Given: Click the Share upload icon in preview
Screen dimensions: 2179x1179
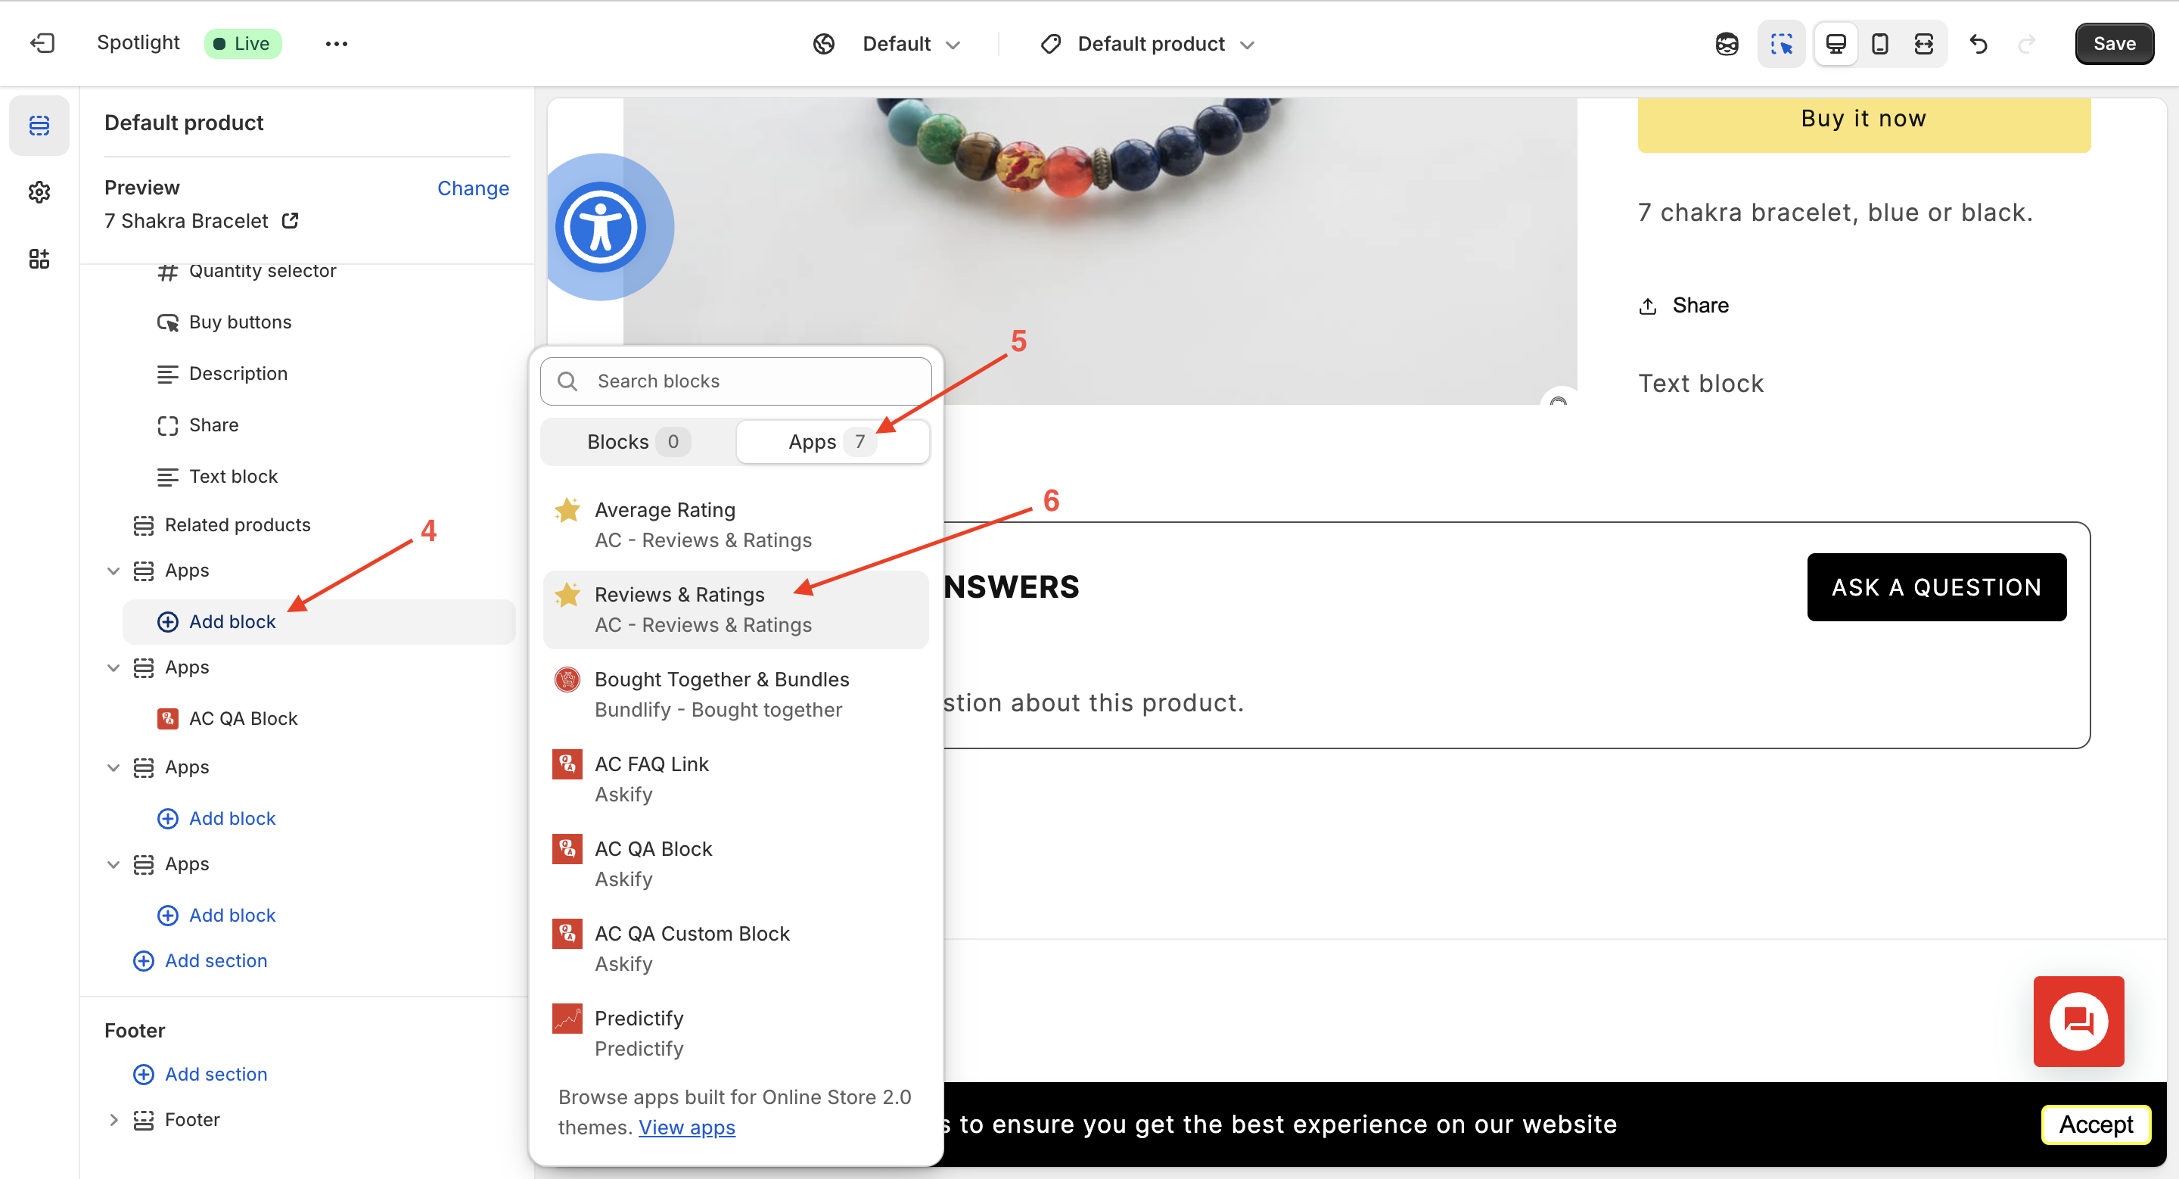Looking at the screenshot, I should [1648, 305].
